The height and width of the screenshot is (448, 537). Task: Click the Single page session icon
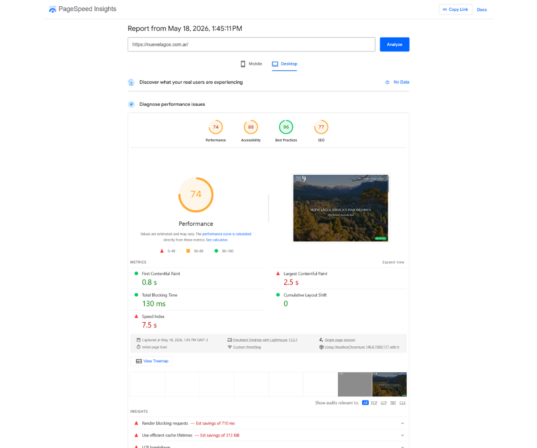[x=321, y=340]
